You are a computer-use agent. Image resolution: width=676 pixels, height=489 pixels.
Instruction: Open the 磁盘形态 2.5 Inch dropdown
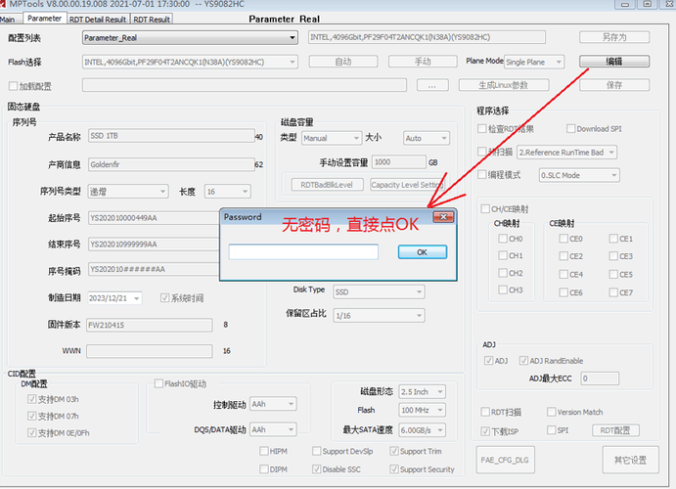pyautogui.click(x=422, y=391)
